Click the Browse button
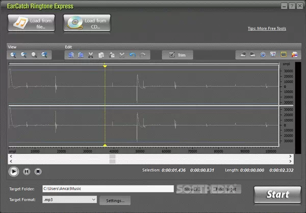The width and height of the screenshot is (306, 213). (x=192, y=189)
